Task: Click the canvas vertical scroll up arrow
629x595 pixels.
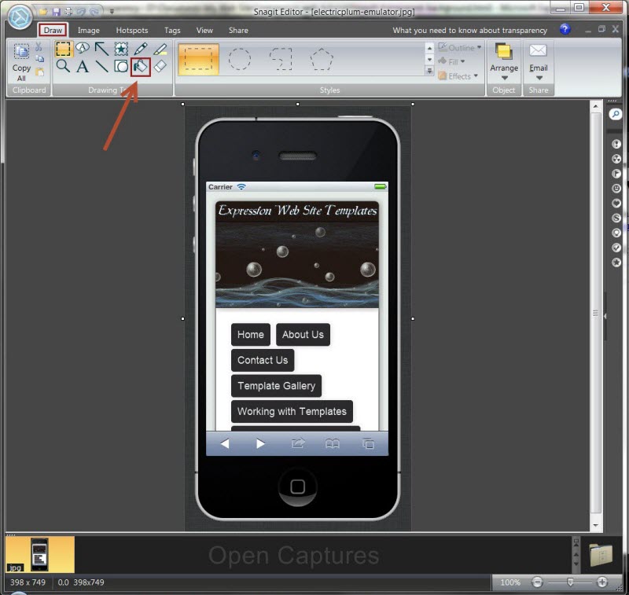Action: 595,106
